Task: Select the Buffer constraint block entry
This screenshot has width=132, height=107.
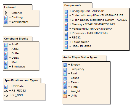Action: click(14, 53)
